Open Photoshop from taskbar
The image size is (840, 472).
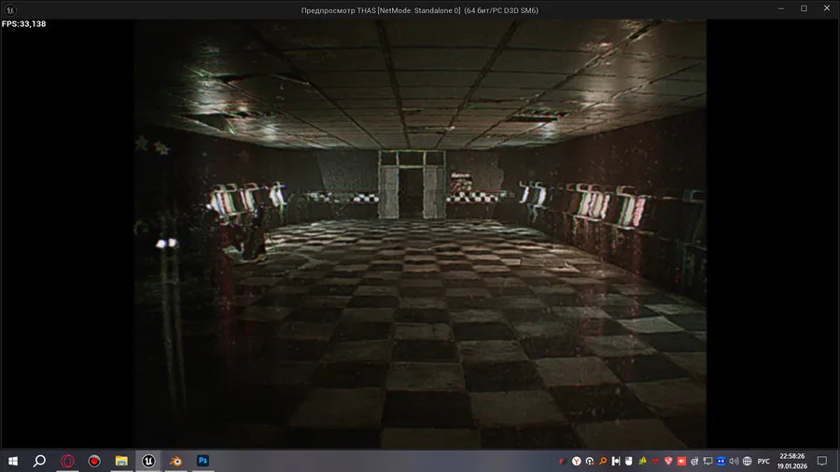pos(203,460)
